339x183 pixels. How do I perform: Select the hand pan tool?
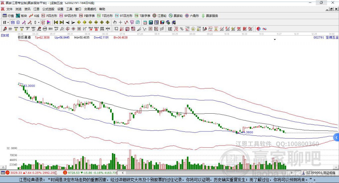(x=115, y=22)
